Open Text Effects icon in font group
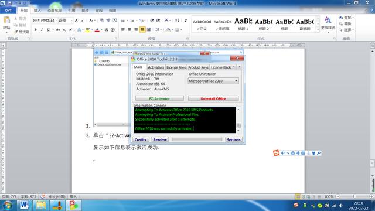The height and width of the screenshot is (211, 375). [79, 30]
